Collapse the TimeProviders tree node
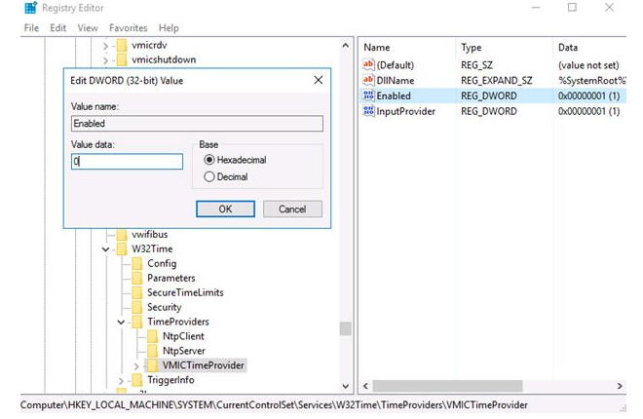This screenshot has width=643, height=419. [x=121, y=323]
